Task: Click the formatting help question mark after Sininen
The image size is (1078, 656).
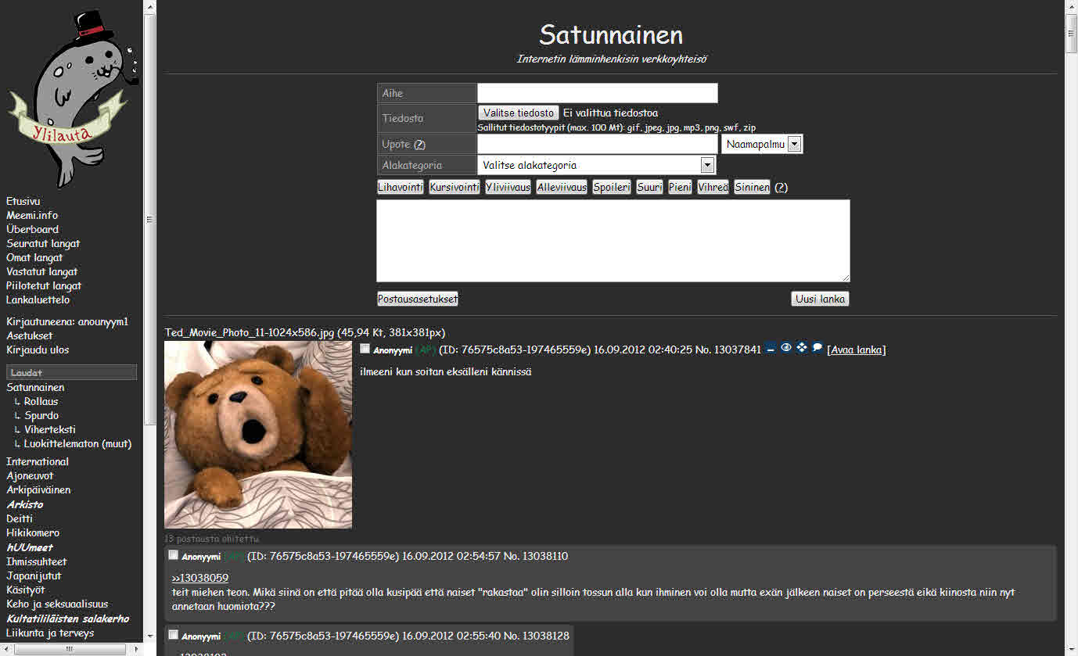Action: pos(781,188)
